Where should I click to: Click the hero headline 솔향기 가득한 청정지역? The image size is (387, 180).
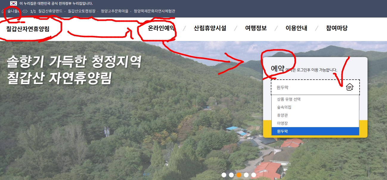(x=74, y=61)
